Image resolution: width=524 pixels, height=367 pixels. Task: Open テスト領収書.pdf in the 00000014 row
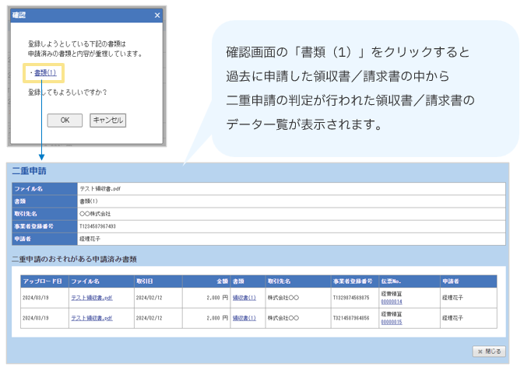pyautogui.click(x=91, y=297)
